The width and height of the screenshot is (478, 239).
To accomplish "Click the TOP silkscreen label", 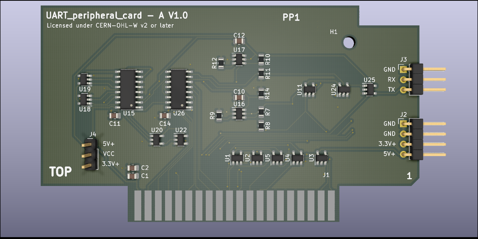I will coord(60,171).
